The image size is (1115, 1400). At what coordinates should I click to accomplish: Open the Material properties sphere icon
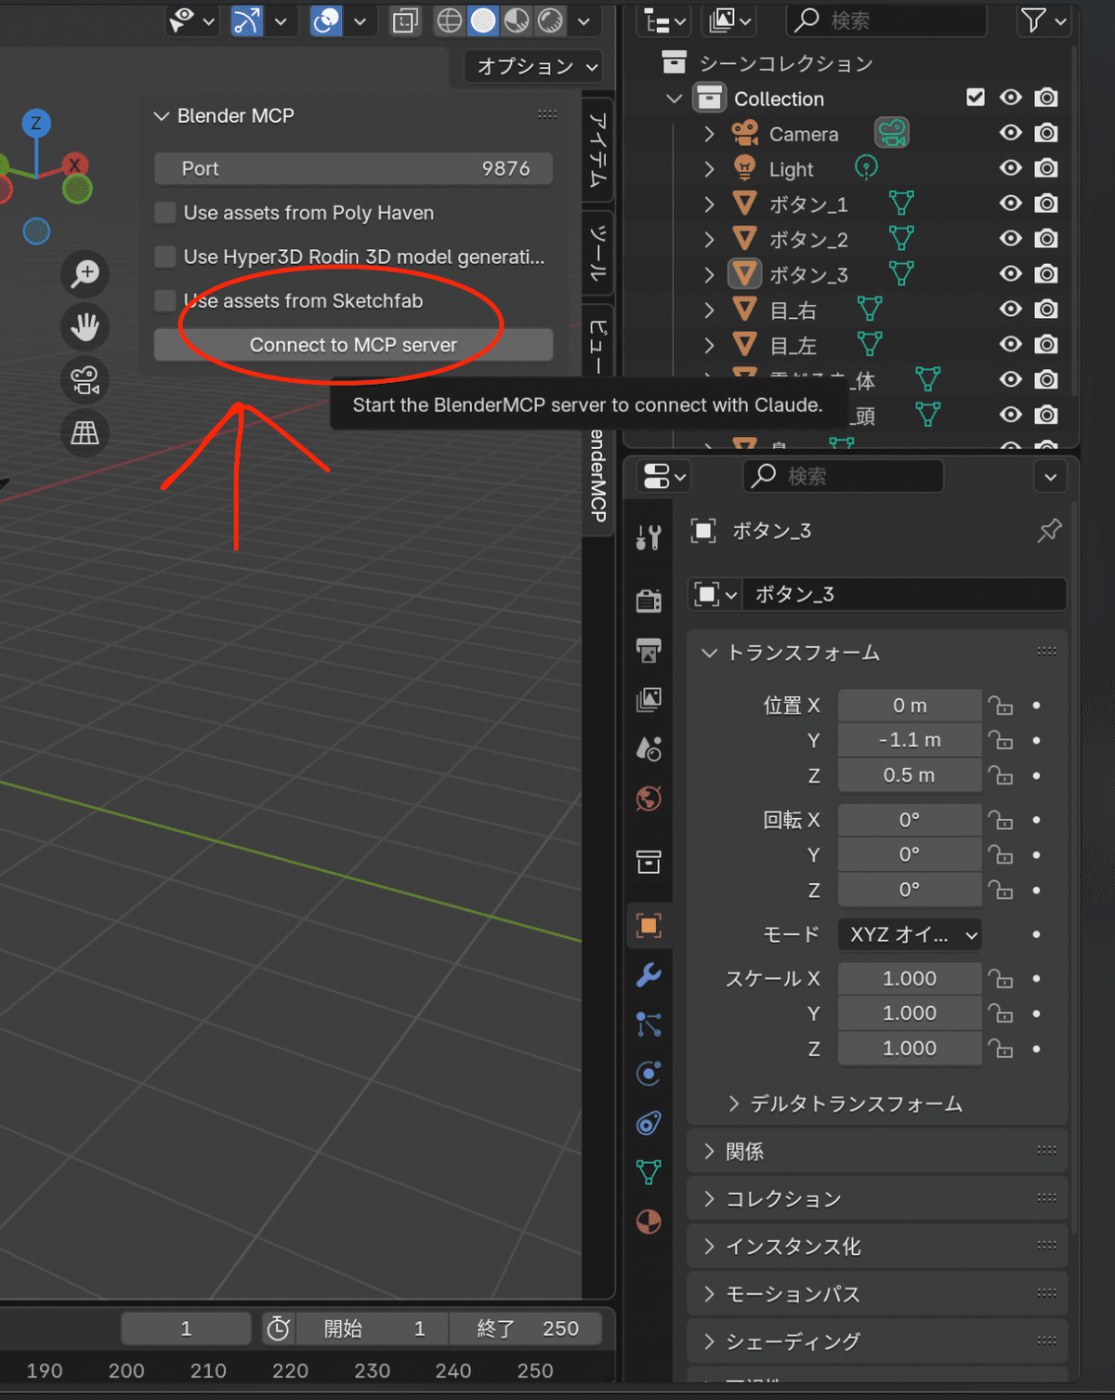649,1222
